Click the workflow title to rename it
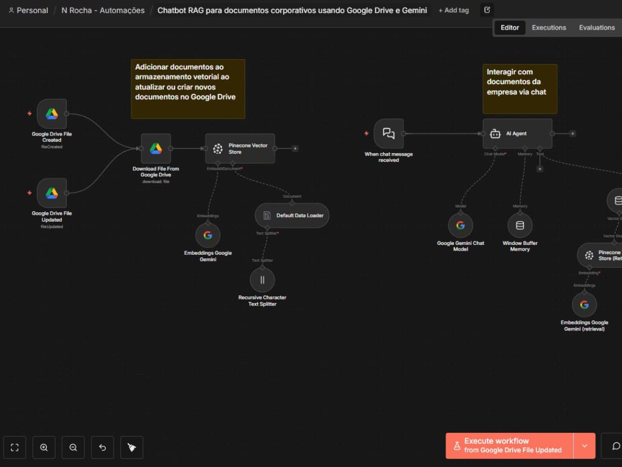Viewport: 622px width, 467px height. (292, 10)
